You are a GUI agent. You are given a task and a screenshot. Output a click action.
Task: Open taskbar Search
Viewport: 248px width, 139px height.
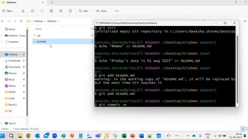coord(11,136)
